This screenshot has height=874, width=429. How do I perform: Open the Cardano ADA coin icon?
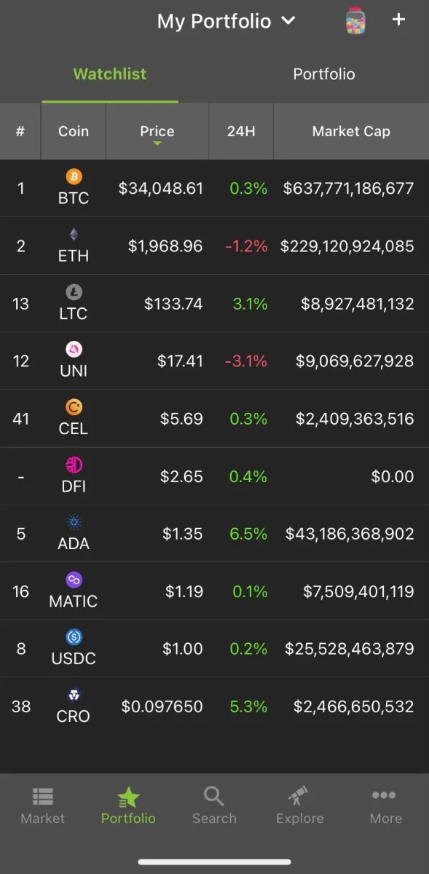74,522
